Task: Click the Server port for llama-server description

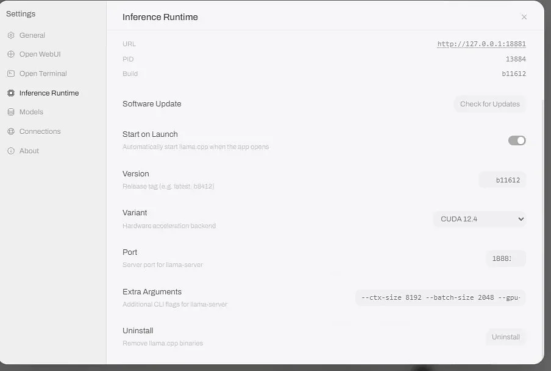Action: click(163, 265)
